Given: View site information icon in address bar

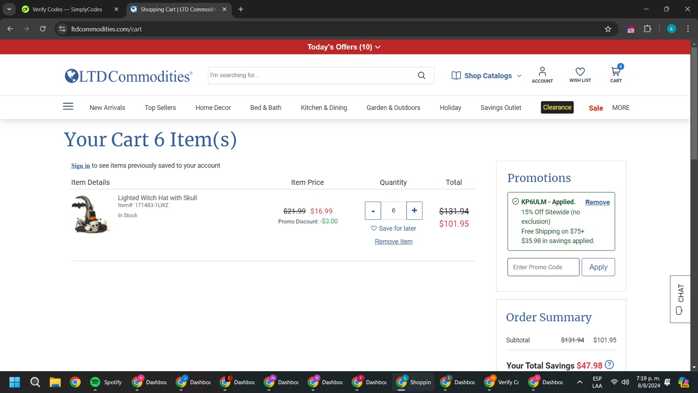Looking at the screenshot, I should pos(62,29).
